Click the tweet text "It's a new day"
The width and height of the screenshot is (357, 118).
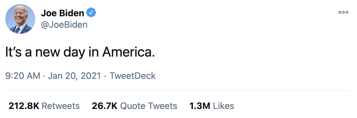45,53
